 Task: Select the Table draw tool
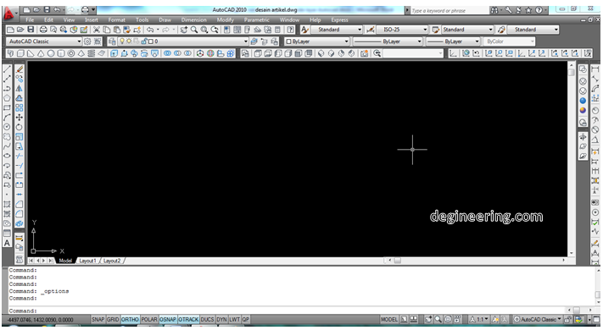click(x=7, y=234)
